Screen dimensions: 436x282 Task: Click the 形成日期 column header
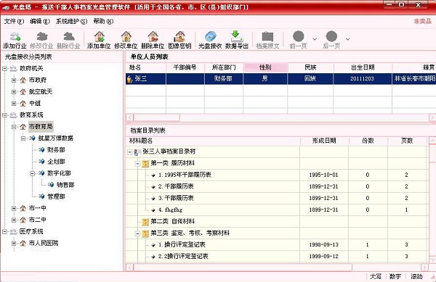click(x=324, y=141)
